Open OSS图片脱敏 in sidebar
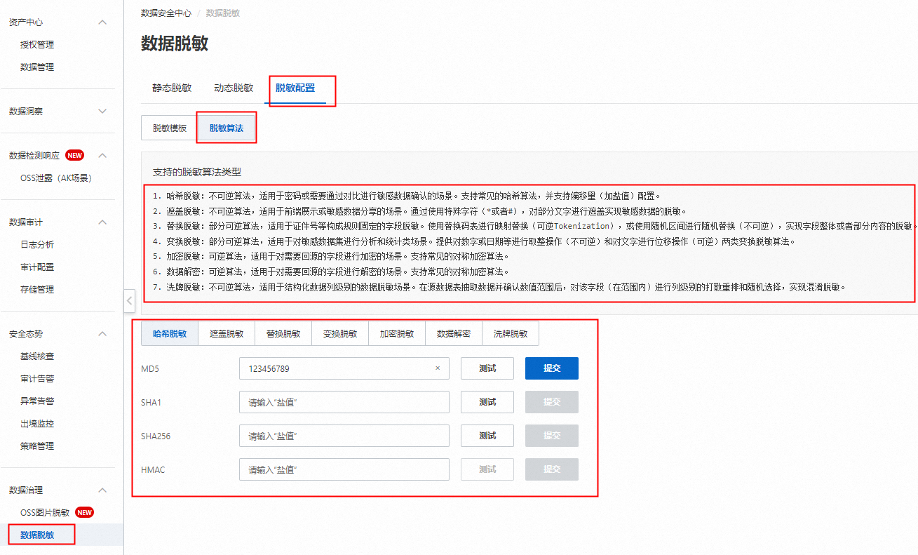The image size is (918, 555). click(x=45, y=513)
